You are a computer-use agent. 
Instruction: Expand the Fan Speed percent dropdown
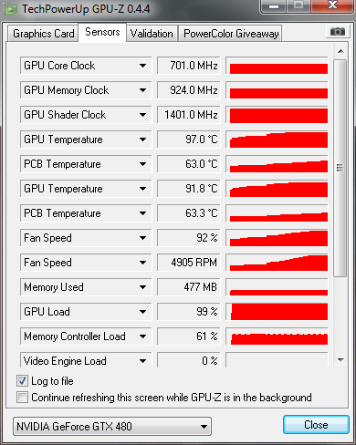142,238
